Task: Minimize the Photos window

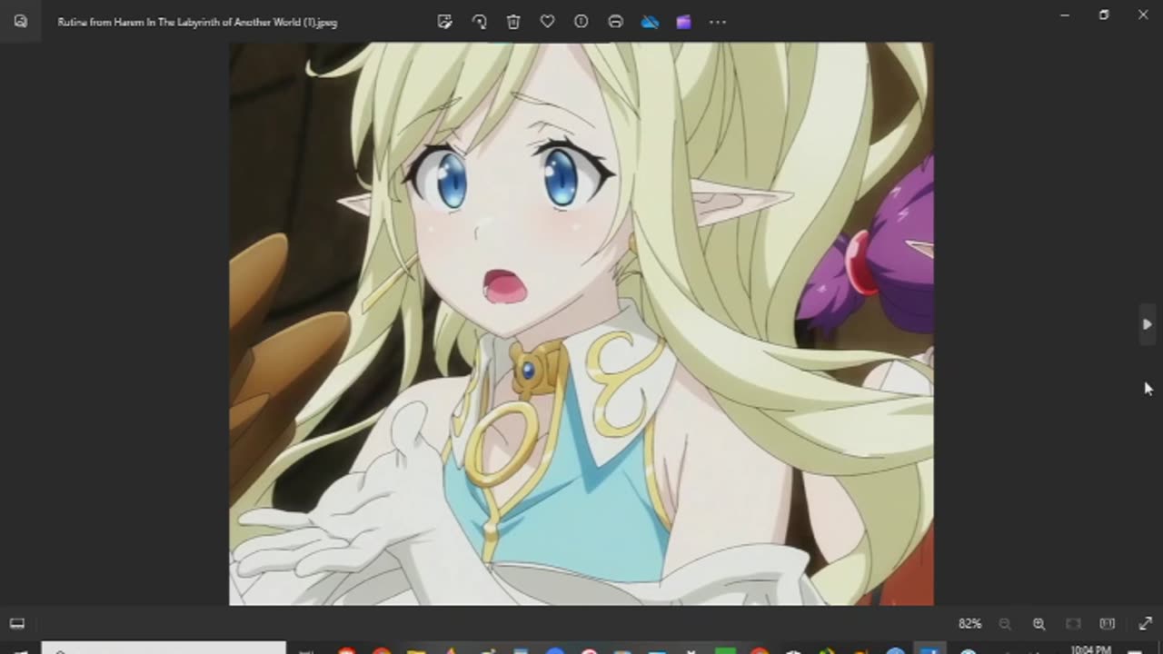Action: [x=1065, y=15]
